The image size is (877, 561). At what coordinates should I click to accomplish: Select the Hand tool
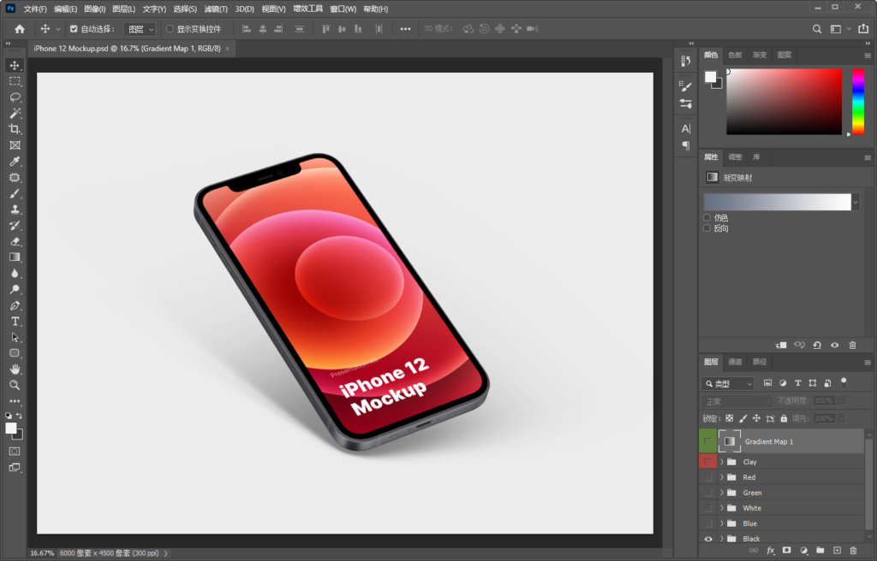(x=15, y=369)
